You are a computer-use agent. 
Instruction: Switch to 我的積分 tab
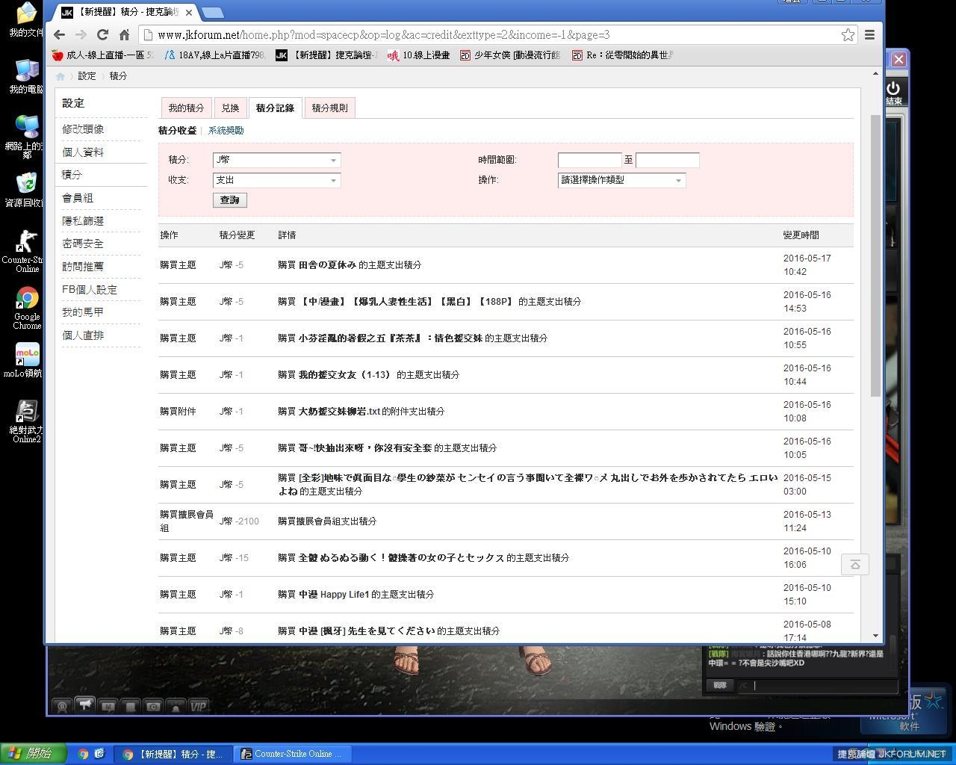coord(186,108)
